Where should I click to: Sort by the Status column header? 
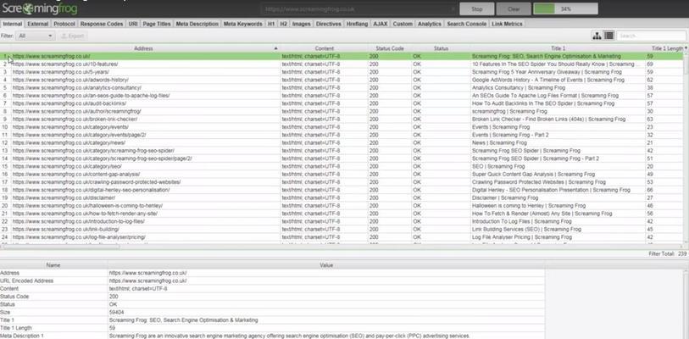[x=441, y=48]
